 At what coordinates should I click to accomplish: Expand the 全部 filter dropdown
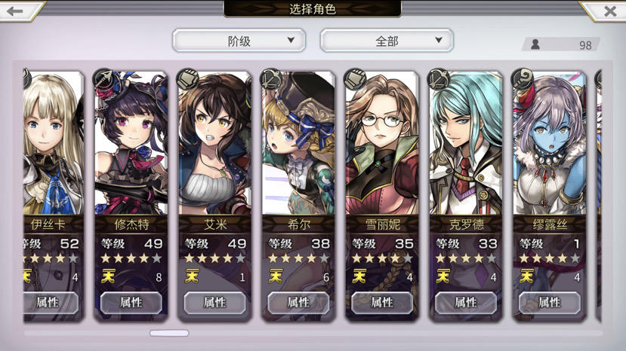coord(387,40)
